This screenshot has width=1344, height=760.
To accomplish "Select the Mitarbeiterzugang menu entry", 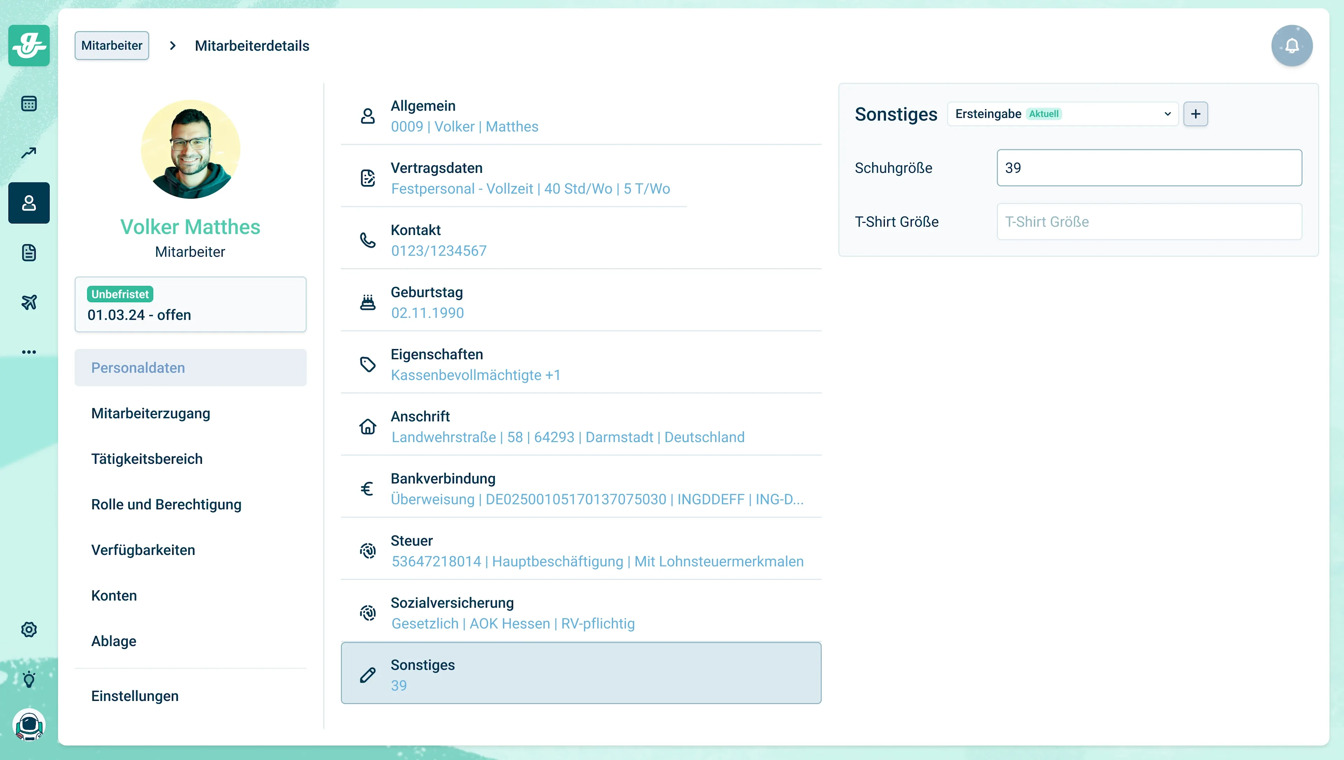I will [x=150, y=413].
